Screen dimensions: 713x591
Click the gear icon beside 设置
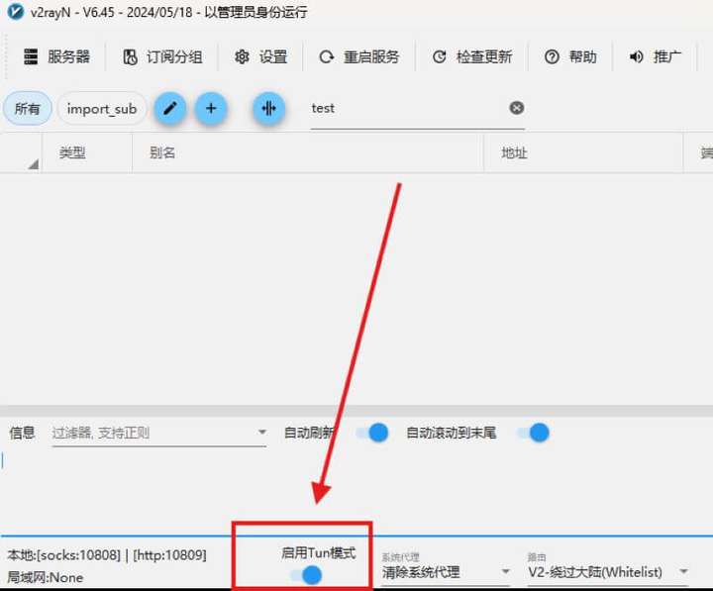tap(242, 56)
